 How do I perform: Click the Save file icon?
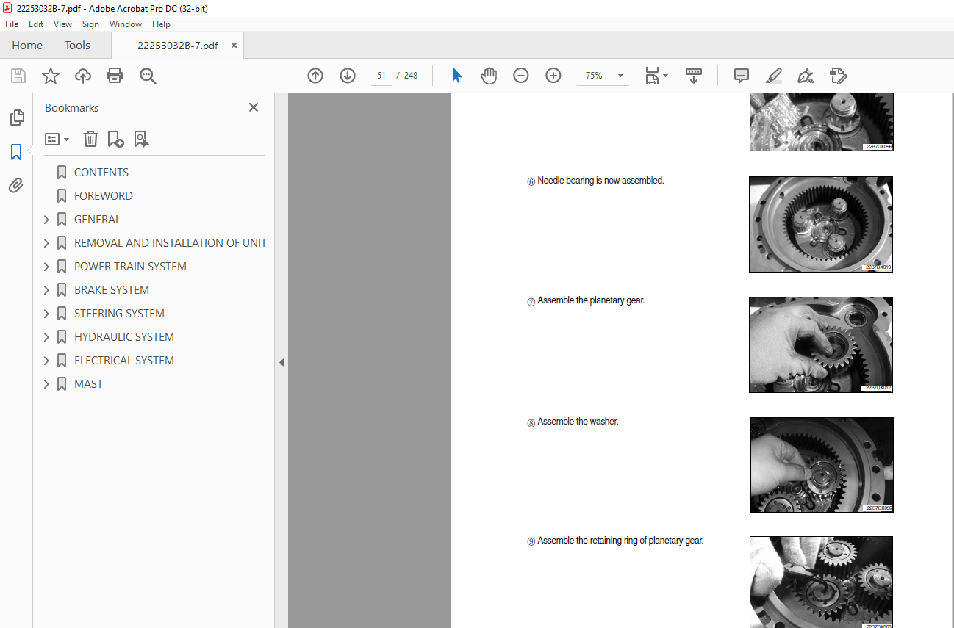coord(18,76)
